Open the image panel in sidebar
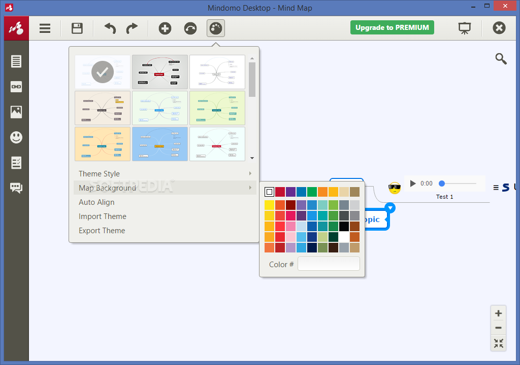 click(16, 112)
